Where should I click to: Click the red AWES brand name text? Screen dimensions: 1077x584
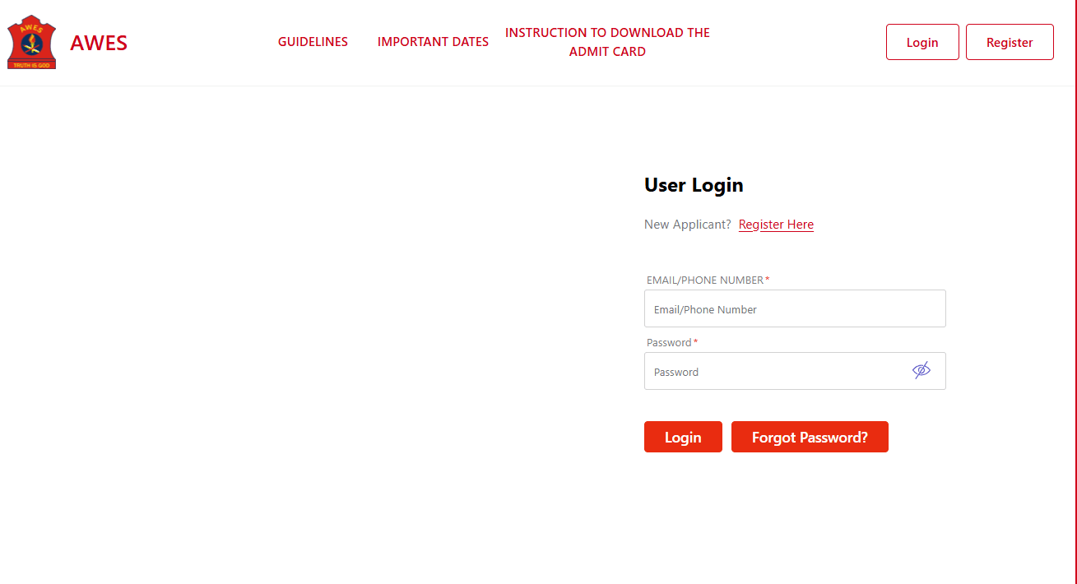pyautogui.click(x=99, y=43)
